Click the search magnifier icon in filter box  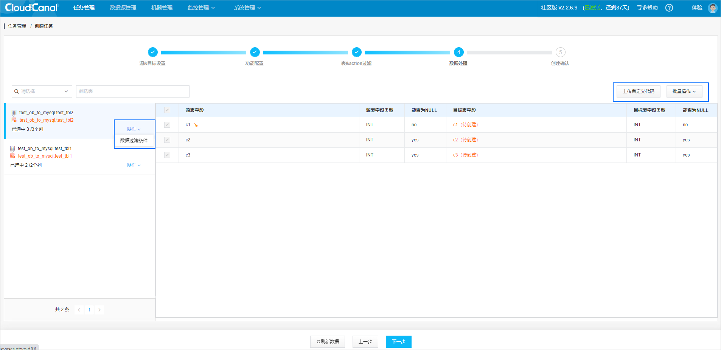(16, 91)
